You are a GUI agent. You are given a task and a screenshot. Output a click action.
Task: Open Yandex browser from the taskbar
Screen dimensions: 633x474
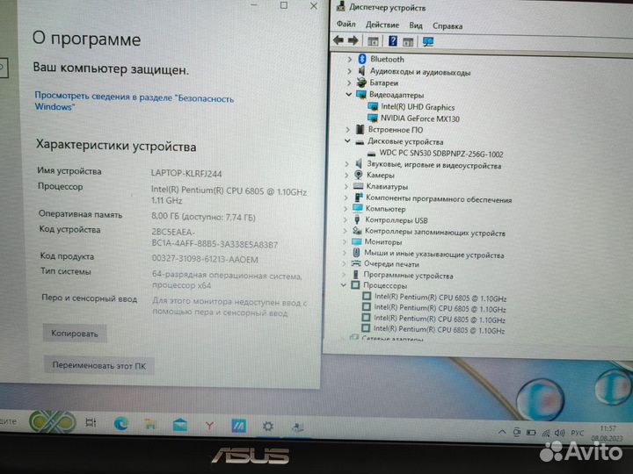[x=209, y=426]
